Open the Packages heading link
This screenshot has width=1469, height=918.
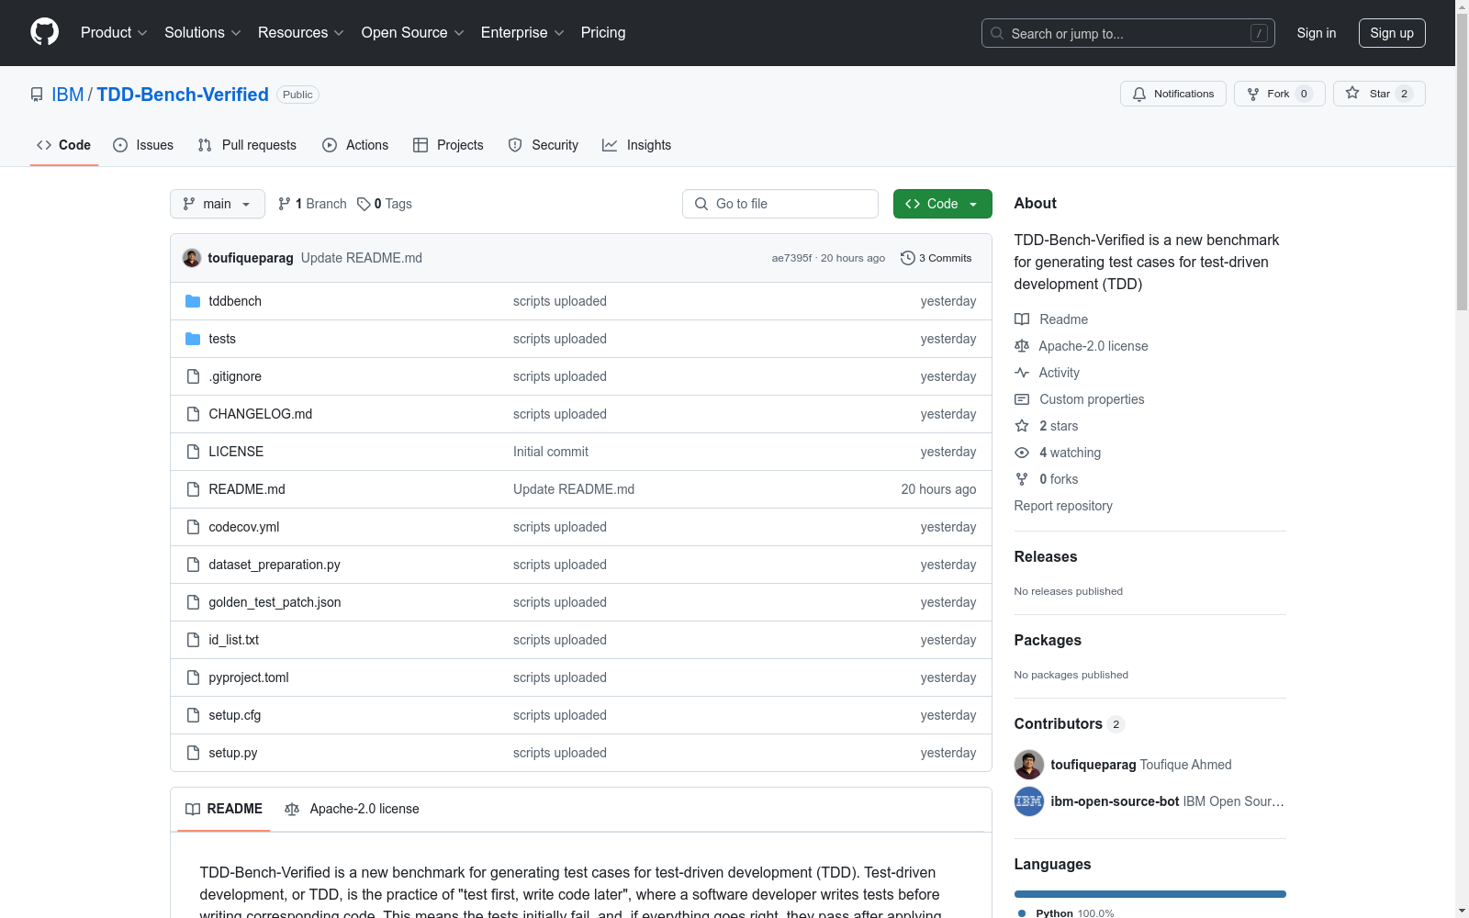1048,640
